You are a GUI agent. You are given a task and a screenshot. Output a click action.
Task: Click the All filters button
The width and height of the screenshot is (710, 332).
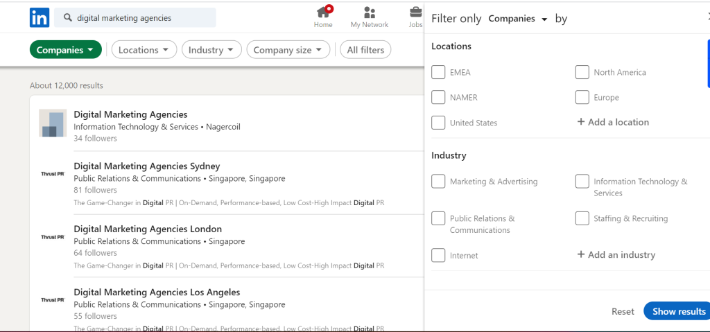click(x=365, y=50)
